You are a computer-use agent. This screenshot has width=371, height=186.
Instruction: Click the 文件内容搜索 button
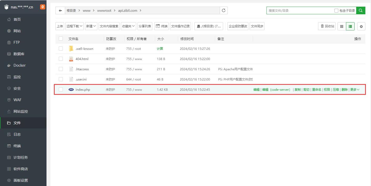coord(109,26)
